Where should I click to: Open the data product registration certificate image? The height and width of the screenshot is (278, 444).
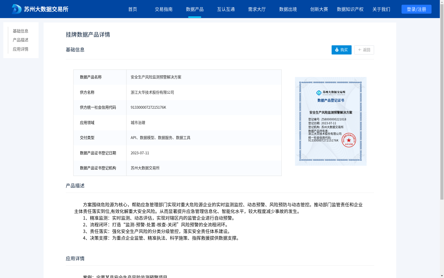(x=331, y=121)
